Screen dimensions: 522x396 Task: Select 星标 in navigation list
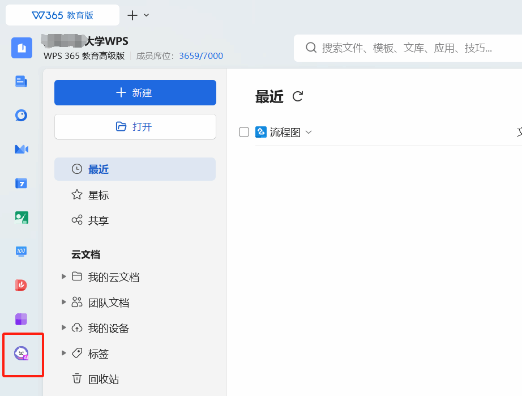pyautogui.click(x=98, y=195)
